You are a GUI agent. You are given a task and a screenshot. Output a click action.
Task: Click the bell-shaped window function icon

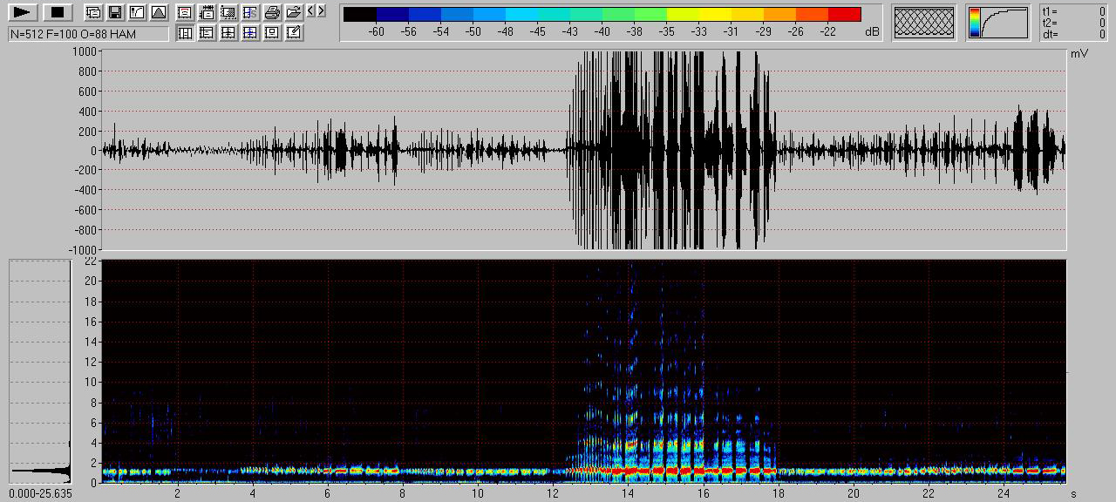coord(159,12)
